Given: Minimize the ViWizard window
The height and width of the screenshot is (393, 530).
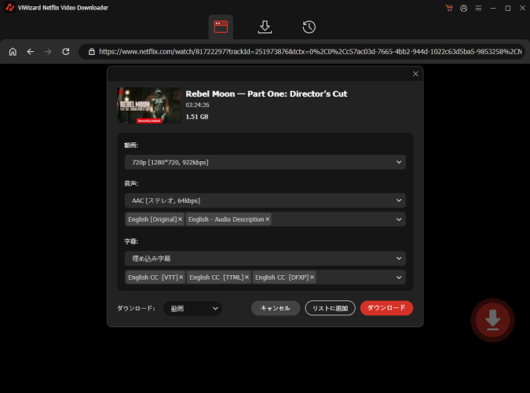Looking at the screenshot, I should pyautogui.click(x=493, y=8).
